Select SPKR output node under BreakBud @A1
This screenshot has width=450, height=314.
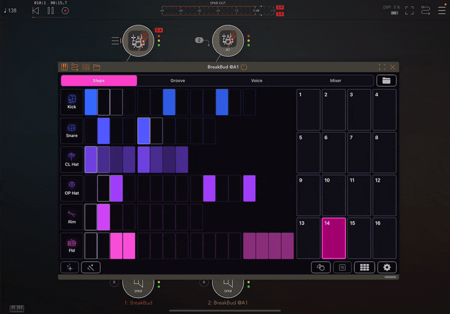click(x=228, y=287)
